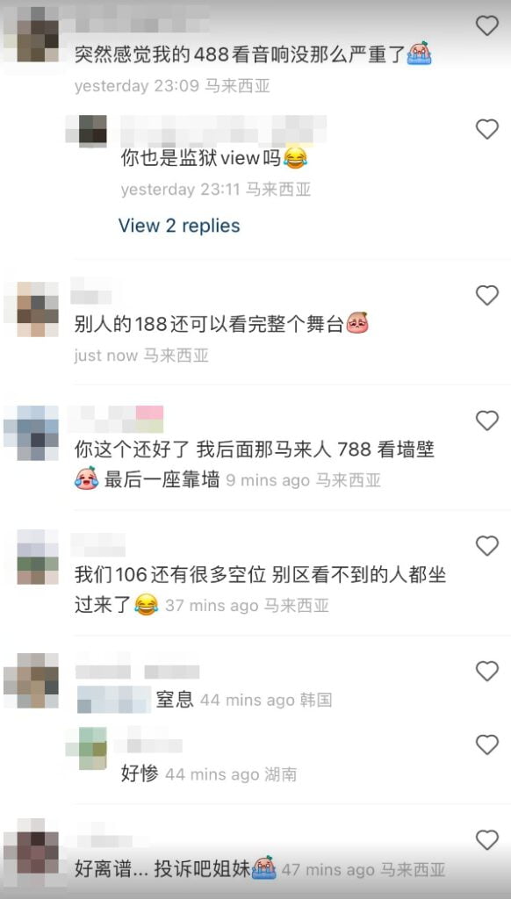
Task: Open avatar of the 窒息 commenter
Action: (x=31, y=680)
